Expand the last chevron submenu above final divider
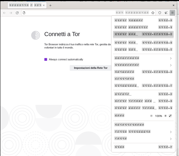The width and height of the screenshot is (179, 156). 143,139
